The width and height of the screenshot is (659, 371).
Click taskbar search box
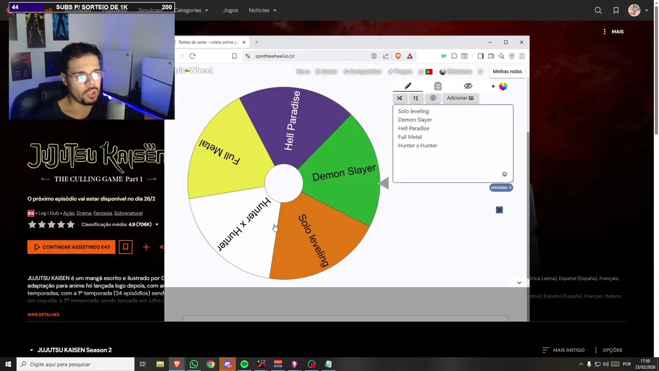[76, 364]
